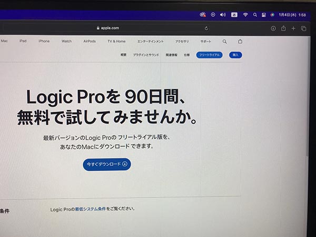Image resolution: width=316 pixels, height=237 pixels.
Task: Click the Japanese input source icon
Action: [x=234, y=15]
